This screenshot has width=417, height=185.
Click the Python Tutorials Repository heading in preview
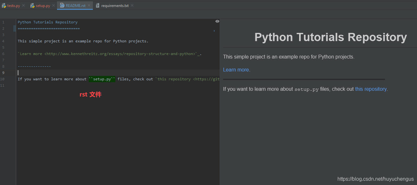[x=330, y=37]
